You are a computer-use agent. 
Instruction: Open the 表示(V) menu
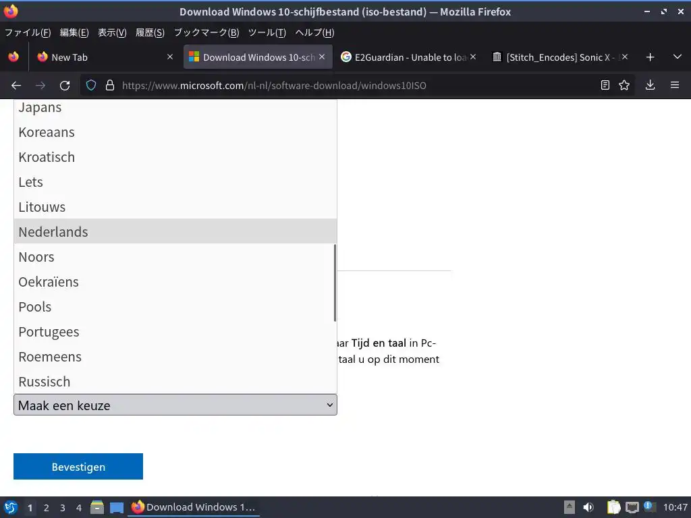point(112,32)
